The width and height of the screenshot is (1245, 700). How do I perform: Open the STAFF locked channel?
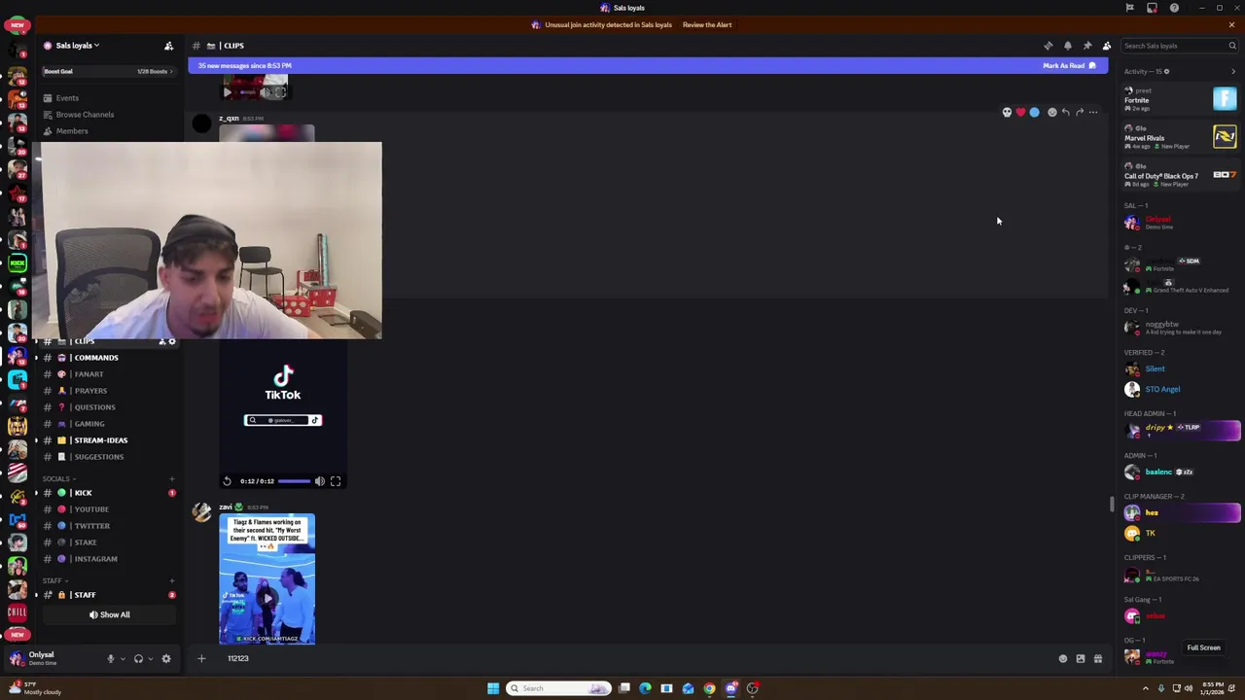pyautogui.click(x=107, y=595)
